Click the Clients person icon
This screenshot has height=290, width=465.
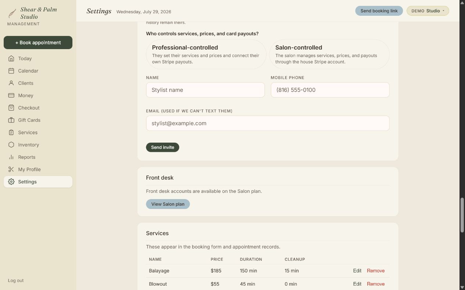coord(11,83)
